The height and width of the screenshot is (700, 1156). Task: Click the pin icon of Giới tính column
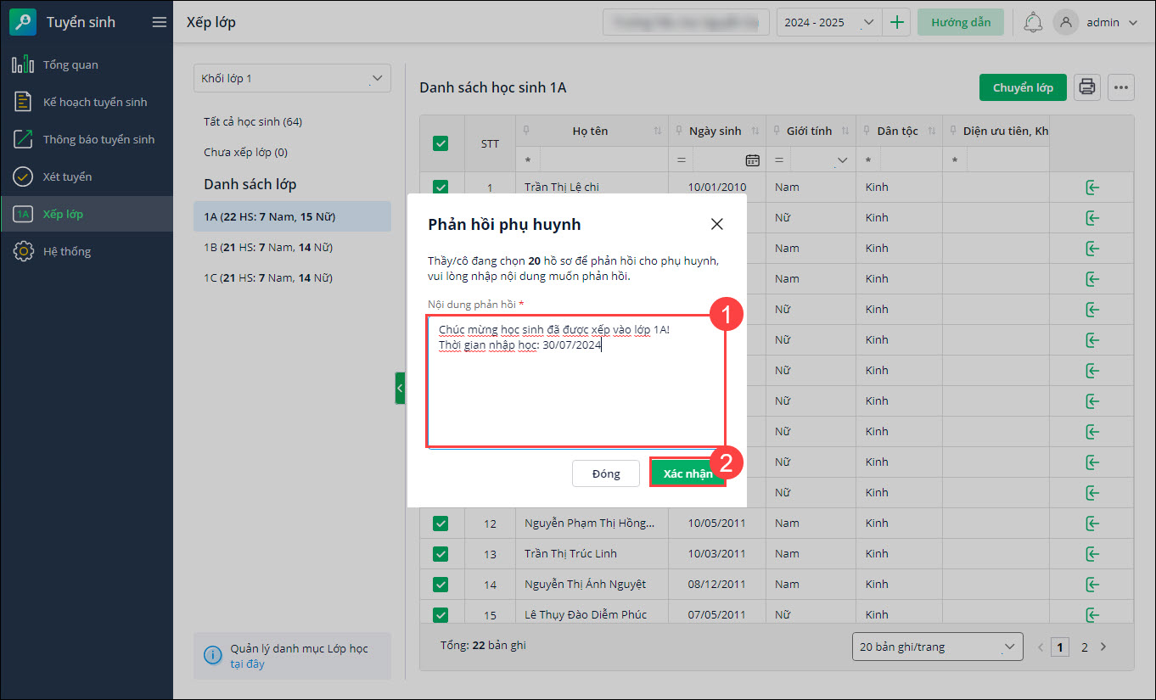point(777,131)
